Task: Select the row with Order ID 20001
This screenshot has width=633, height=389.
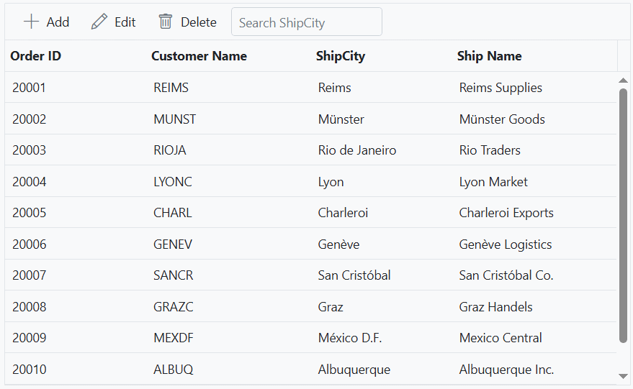Action: 29,88
